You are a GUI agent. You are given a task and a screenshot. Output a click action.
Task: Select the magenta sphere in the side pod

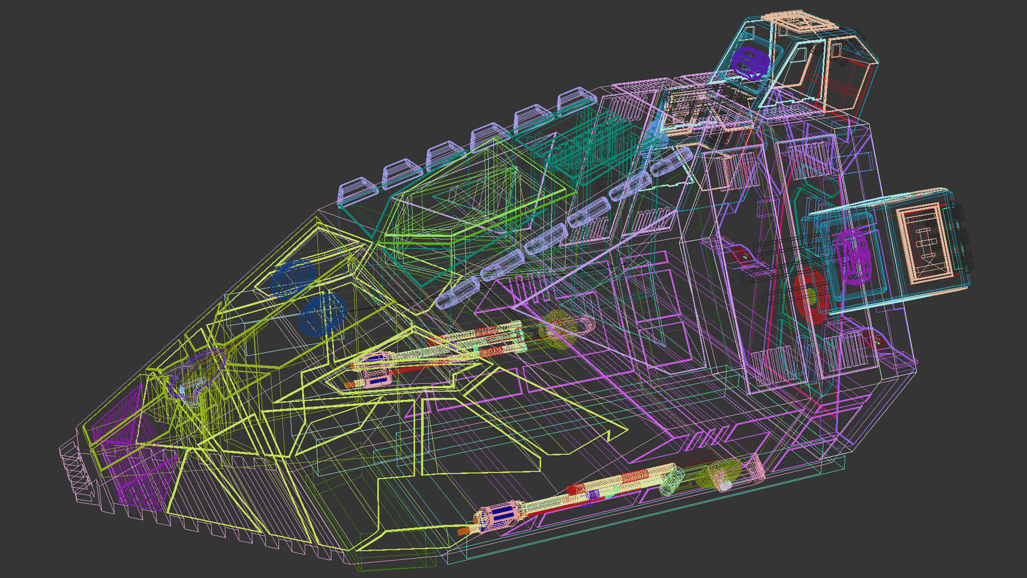pos(854,256)
